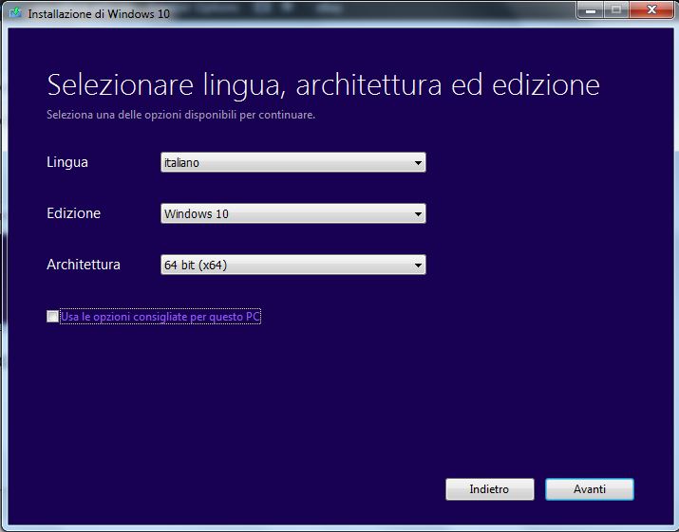Click the Windows 10 setup icon in the title bar
This screenshot has height=532, width=679.
click(x=15, y=12)
